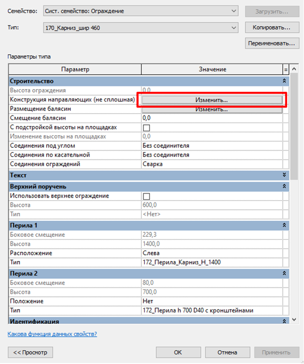The width and height of the screenshot is (304, 364).
Task: Select Перила 2 Тип value with кронштейнами
Action: coord(212,310)
